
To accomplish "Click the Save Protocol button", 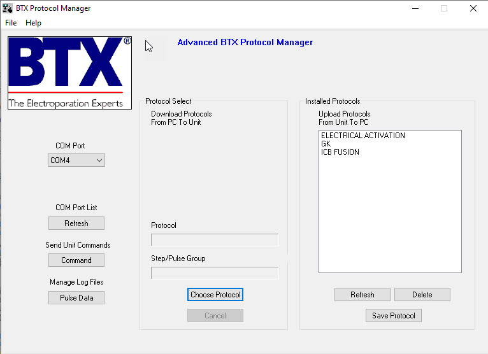I will click(x=393, y=315).
